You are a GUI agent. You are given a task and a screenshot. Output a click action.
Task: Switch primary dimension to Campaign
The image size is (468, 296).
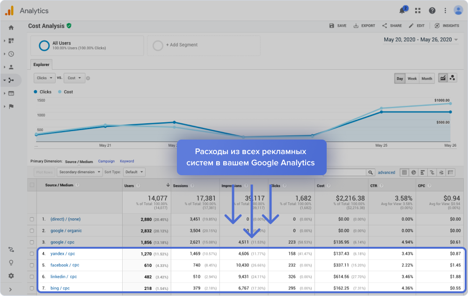[106, 161]
